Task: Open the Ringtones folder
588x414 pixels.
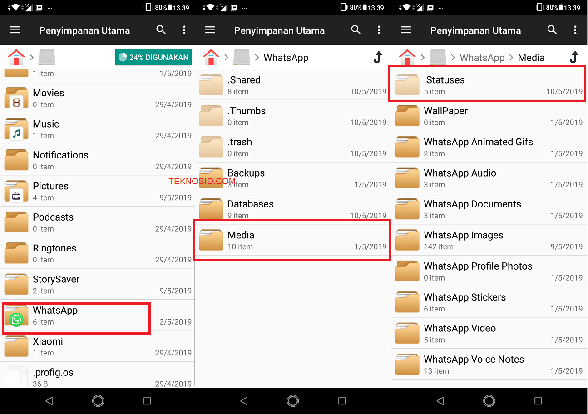Action: coord(97,253)
